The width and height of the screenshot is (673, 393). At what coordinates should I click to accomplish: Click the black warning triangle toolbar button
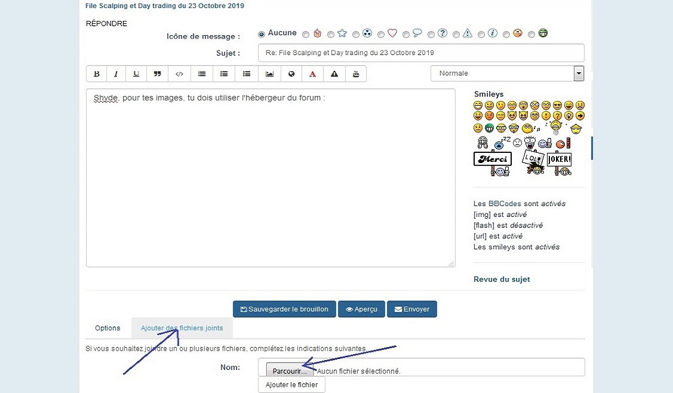[334, 74]
